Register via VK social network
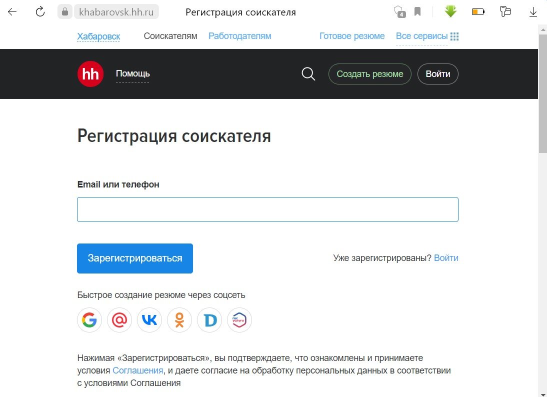This screenshot has height=397, width=547. pos(149,320)
